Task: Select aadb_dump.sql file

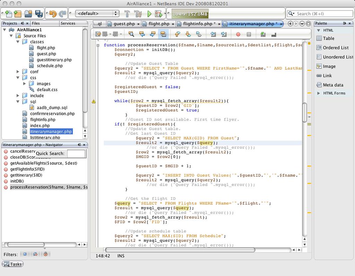Action: (52, 108)
